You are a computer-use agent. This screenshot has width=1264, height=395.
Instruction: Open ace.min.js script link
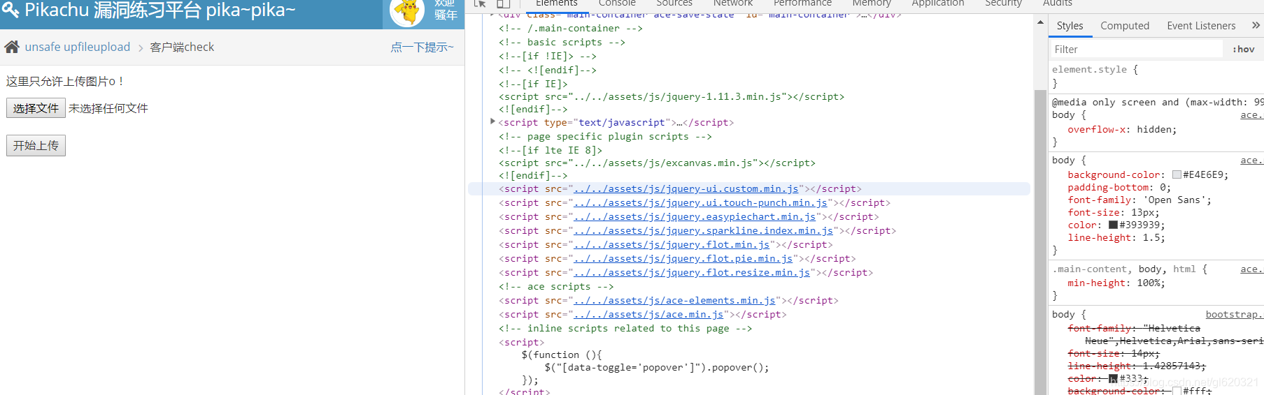pyautogui.click(x=648, y=314)
